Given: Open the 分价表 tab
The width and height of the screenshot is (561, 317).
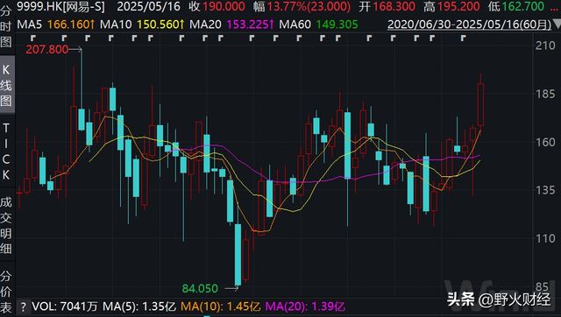Looking at the screenshot, I should click(x=6, y=292).
